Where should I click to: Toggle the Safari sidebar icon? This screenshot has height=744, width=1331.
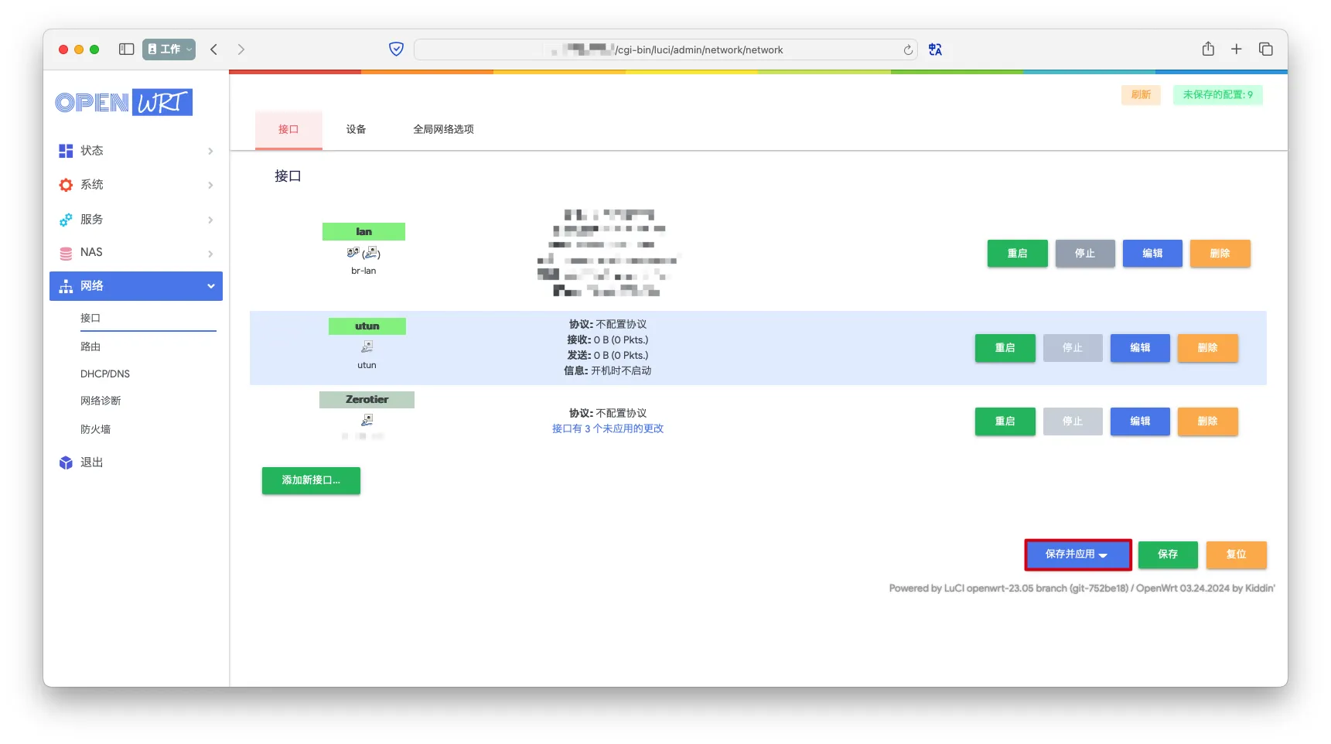click(x=126, y=49)
